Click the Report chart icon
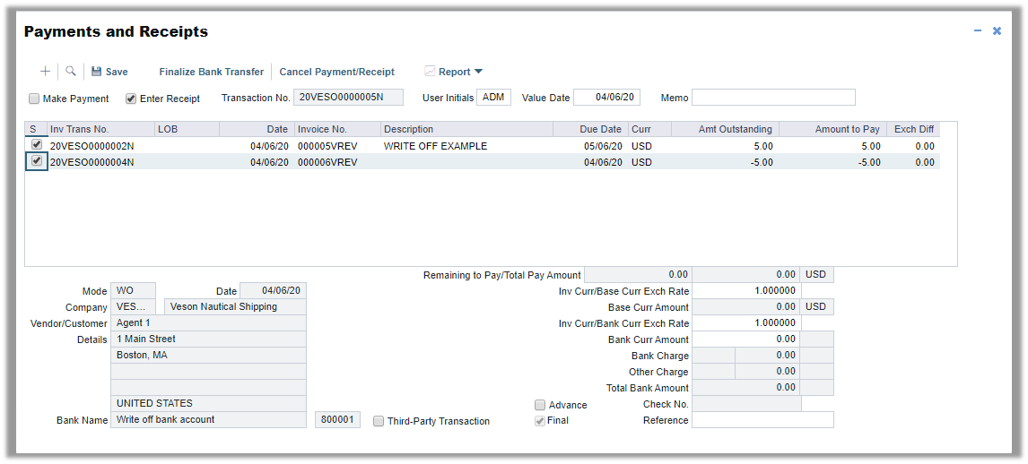Viewport: 1028px width, 464px height. click(x=430, y=72)
